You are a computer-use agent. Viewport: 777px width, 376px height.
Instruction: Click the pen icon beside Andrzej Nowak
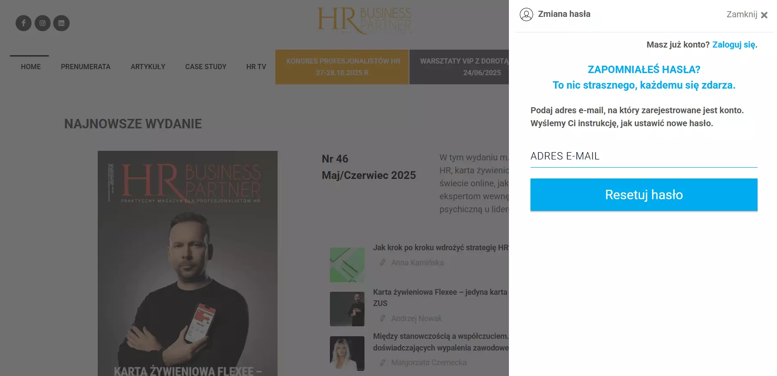pyautogui.click(x=382, y=318)
